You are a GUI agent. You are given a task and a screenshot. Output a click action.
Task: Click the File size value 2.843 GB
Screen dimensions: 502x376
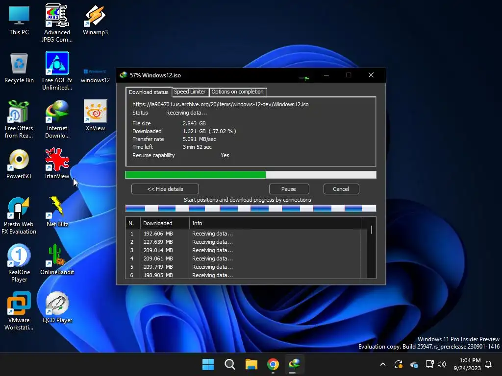click(194, 123)
